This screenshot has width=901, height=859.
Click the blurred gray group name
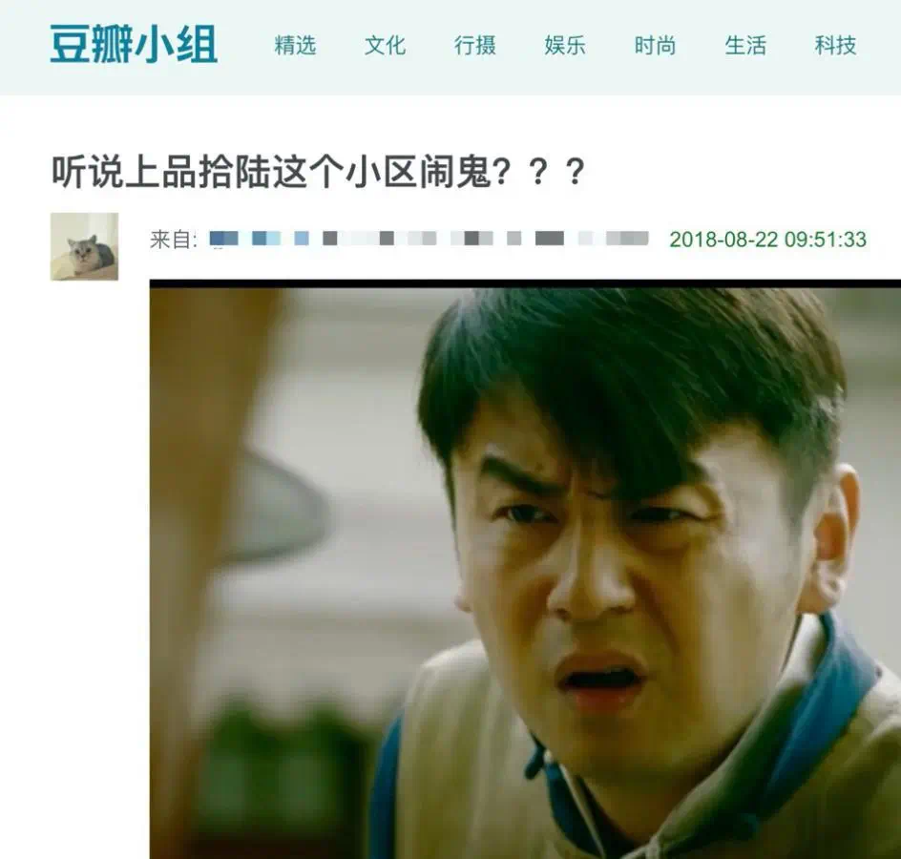[486, 239]
